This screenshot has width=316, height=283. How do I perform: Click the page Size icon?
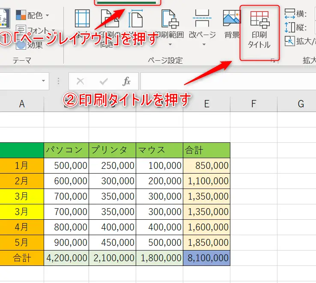tap(136, 18)
